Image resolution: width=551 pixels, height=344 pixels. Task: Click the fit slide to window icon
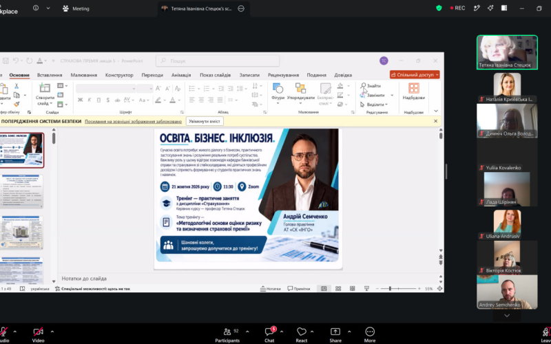(x=439, y=288)
